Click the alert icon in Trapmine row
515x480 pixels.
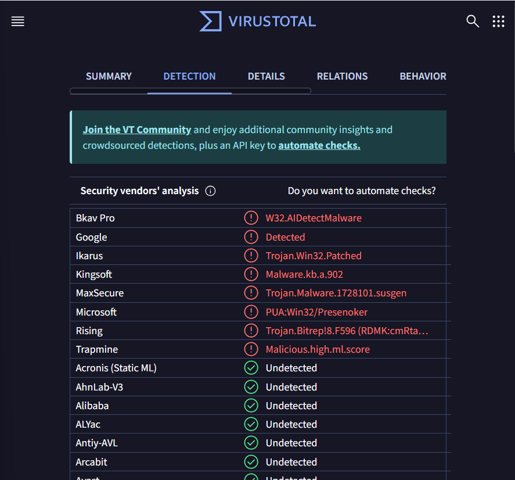[251, 349]
